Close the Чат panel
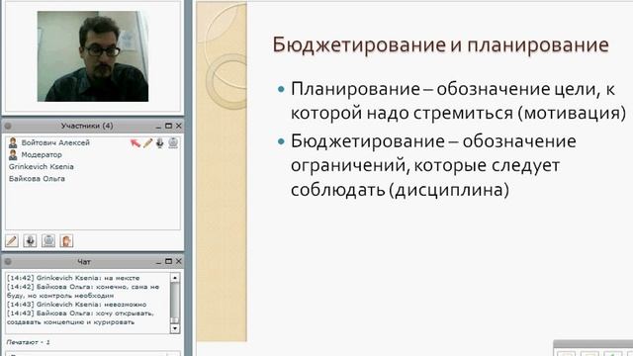 tap(179, 261)
